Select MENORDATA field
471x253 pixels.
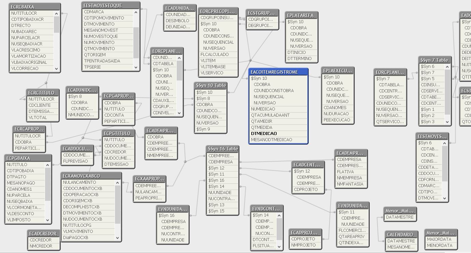tap(441, 245)
